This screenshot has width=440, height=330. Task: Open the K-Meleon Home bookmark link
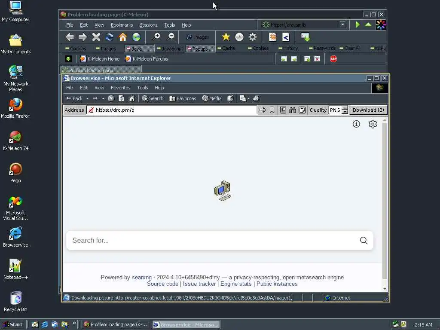[100, 59]
